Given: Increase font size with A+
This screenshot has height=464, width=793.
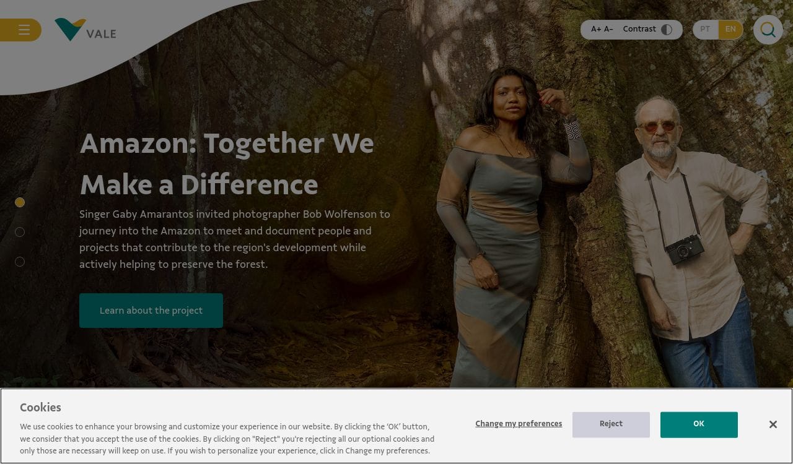Looking at the screenshot, I should [596, 29].
